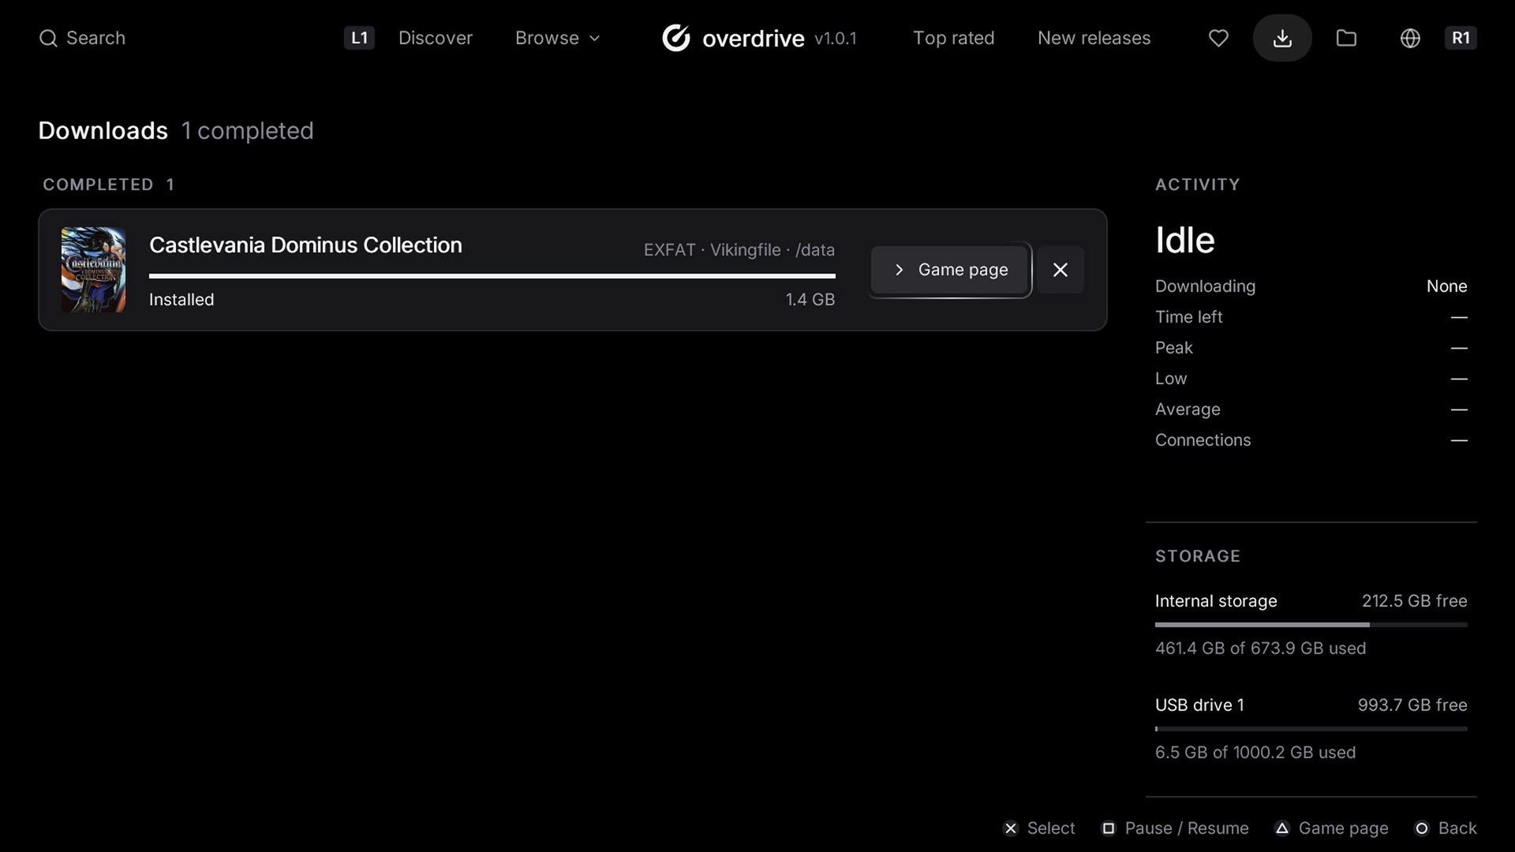Screen dimensions: 1515x852
Task: Click the Castlevania Dominus Collection title
Action: click(305, 245)
